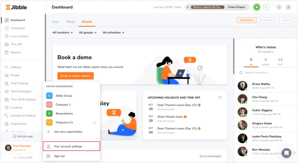Viewport: 298px width, 163px height.
Task: Switch to the Day tab
Action: tap(56, 22)
